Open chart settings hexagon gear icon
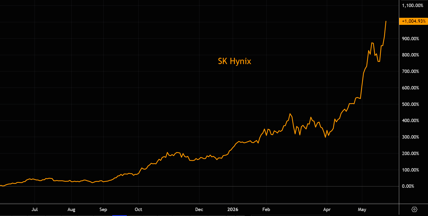The height and width of the screenshot is (216, 428). coord(414,209)
